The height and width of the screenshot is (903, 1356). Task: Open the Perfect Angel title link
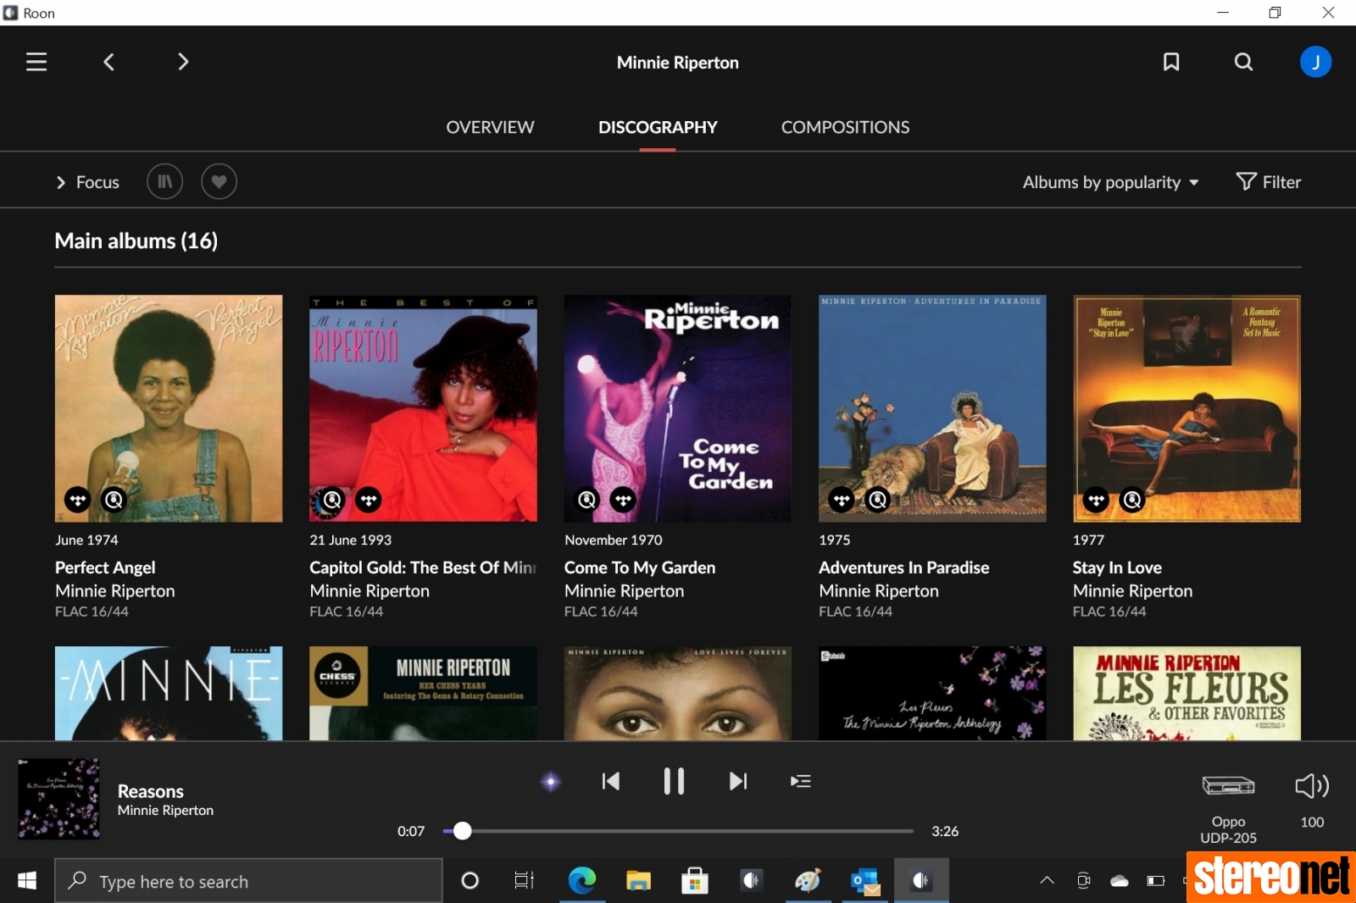(105, 568)
